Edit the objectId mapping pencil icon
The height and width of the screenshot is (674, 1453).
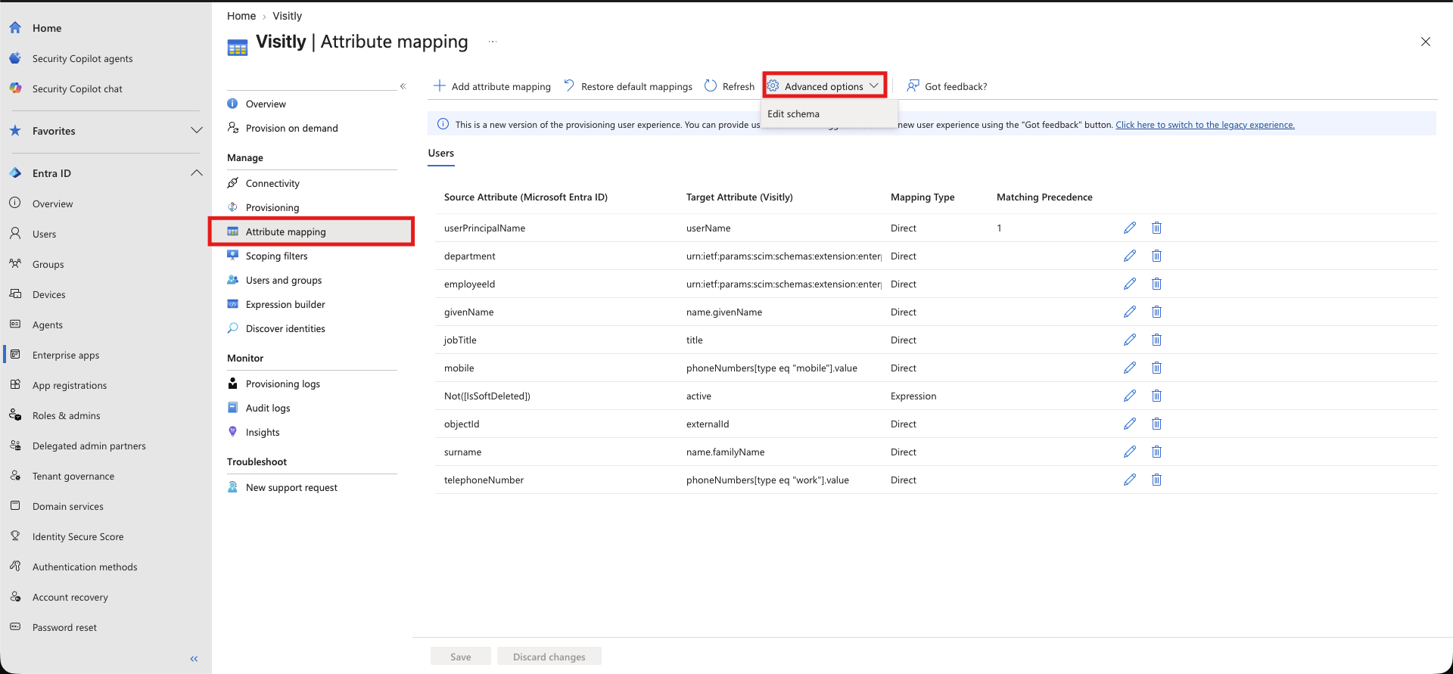click(1130, 424)
